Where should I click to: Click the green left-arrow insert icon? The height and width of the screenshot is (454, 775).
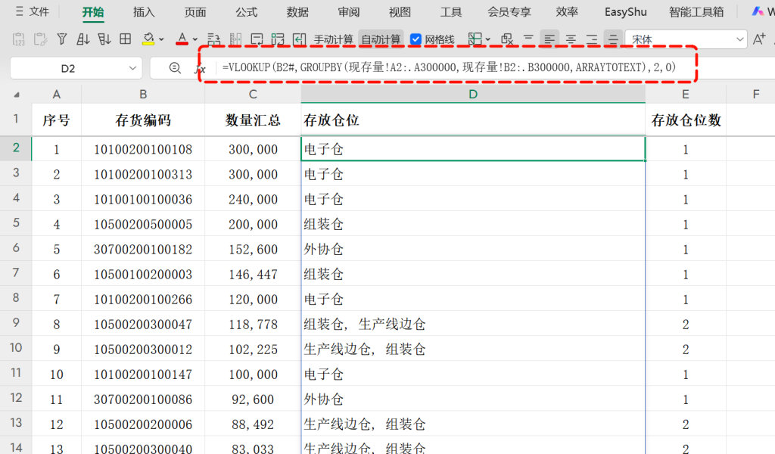click(x=299, y=39)
